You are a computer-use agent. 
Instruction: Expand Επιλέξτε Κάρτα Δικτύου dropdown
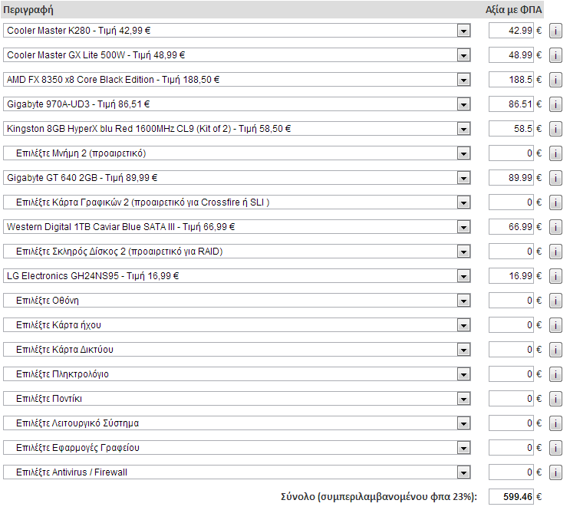236,350
